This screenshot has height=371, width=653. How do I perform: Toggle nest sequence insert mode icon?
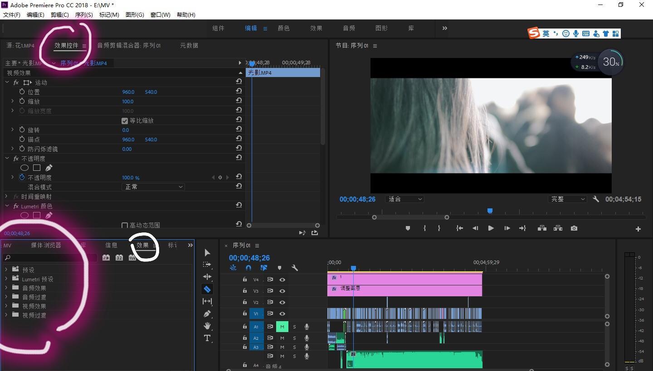(233, 268)
